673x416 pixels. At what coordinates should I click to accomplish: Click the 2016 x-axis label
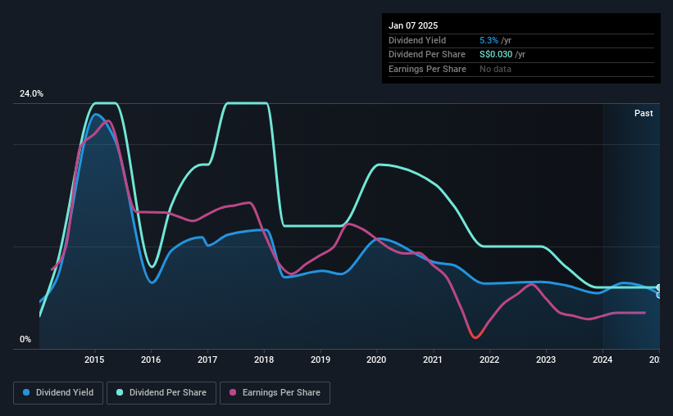pyautogui.click(x=151, y=359)
